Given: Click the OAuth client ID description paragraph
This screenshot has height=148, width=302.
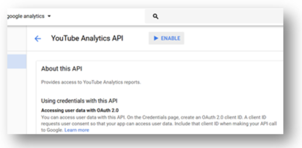Looking at the screenshot, I should coord(159,124).
